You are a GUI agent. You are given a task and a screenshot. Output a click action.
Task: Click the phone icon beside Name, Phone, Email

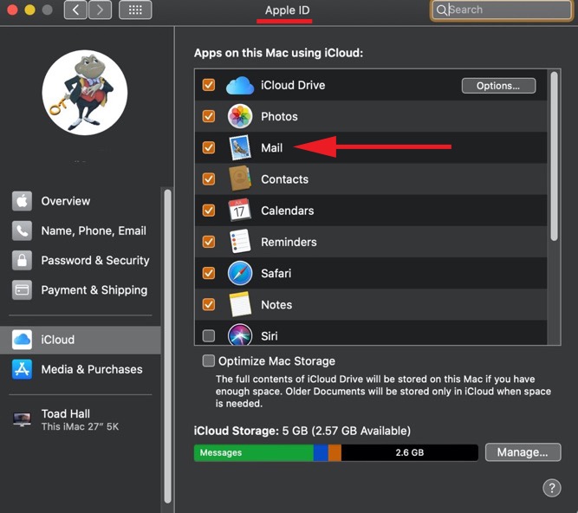click(22, 231)
